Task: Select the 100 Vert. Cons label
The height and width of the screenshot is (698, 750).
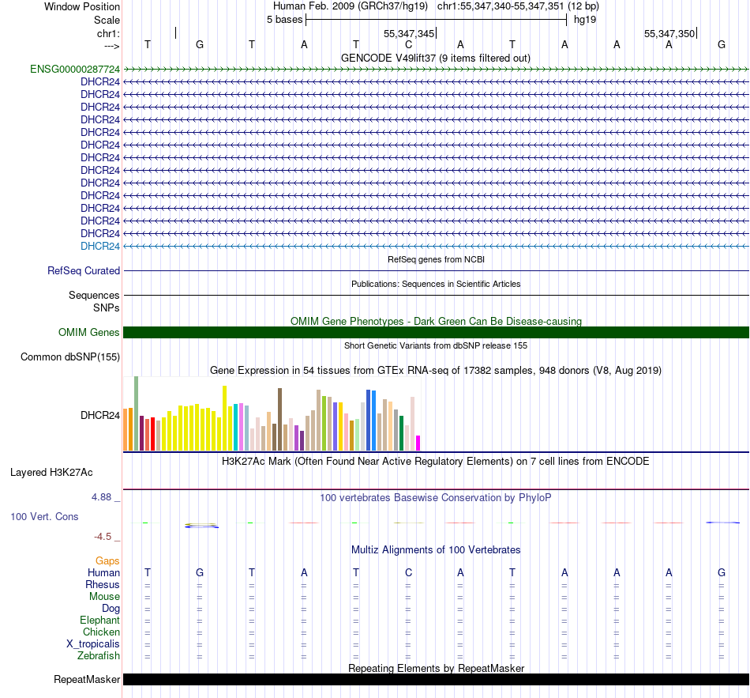Action: point(44,516)
